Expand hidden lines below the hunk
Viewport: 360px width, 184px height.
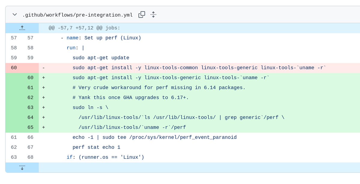click(22, 167)
